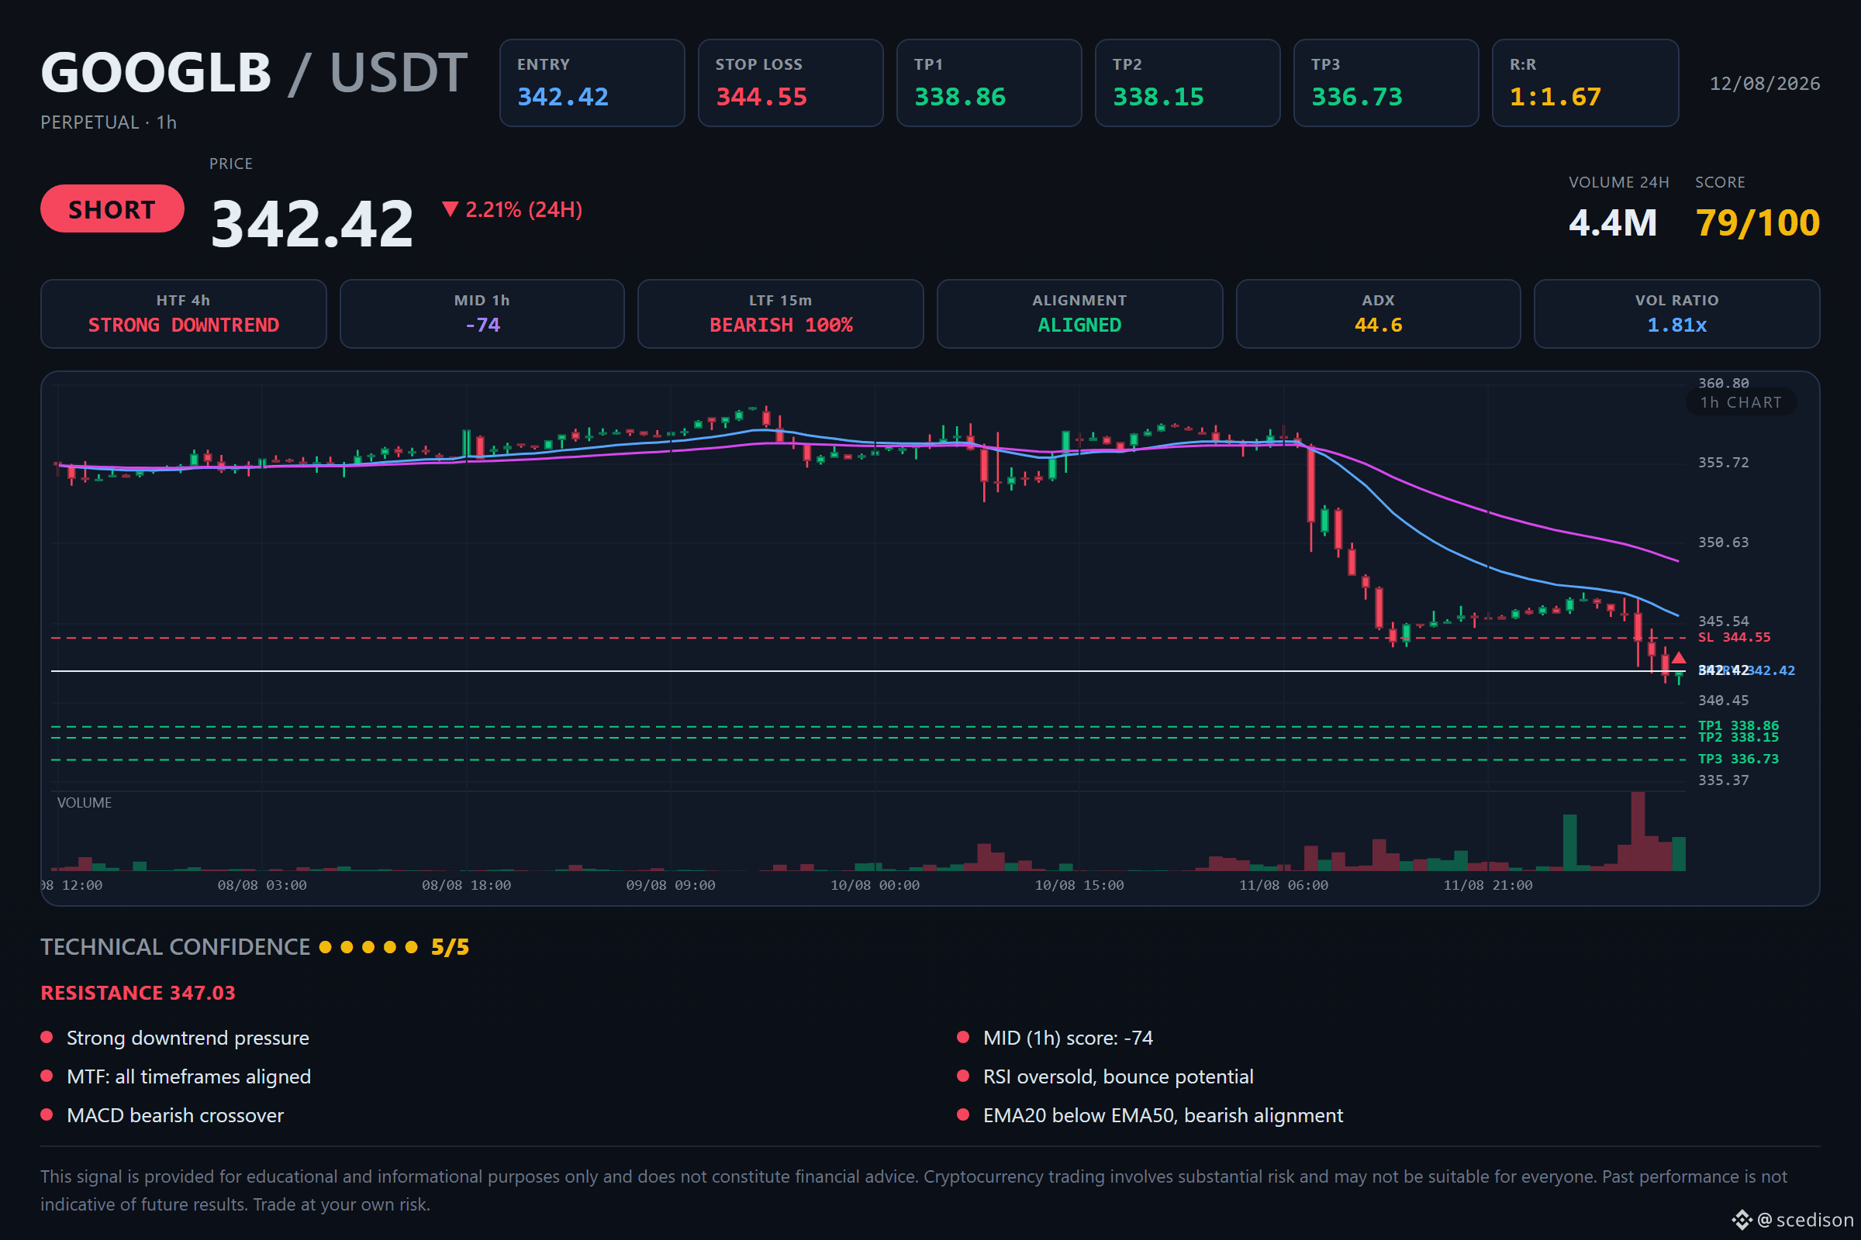Click the 79/100 score value
This screenshot has width=1861, height=1240.
(1757, 223)
